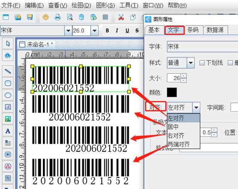Decrease the 0.5 spacing value
The width and height of the screenshot is (238, 189).
click(x=214, y=135)
